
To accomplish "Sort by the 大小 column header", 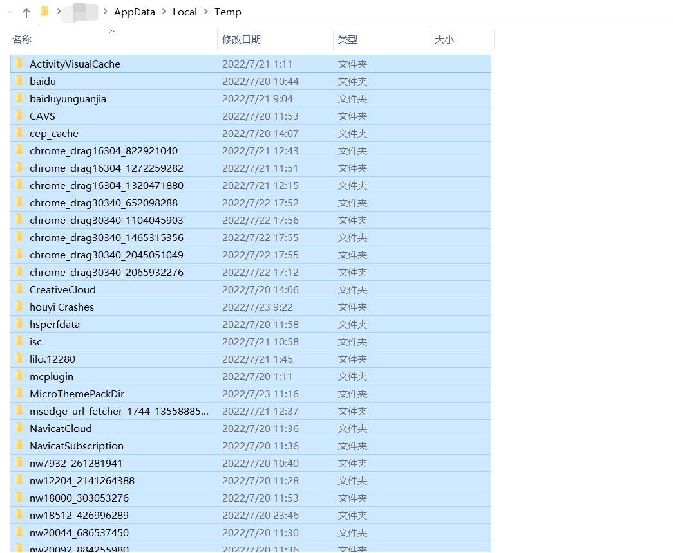I will coord(444,40).
